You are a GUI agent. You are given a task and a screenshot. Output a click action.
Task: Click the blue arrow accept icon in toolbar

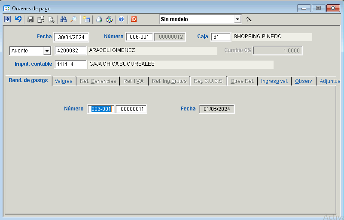point(7,19)
